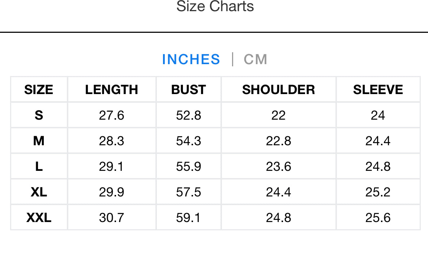The height and width of the screenshot is (257, 428).
Task: Click the 30.7 length value
Action: click(x=111, y=218)
